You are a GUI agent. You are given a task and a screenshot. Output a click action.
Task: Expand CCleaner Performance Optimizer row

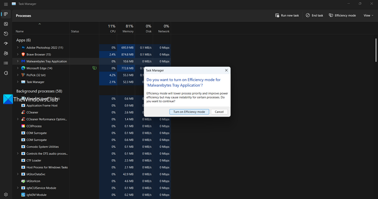pos(18,119)
